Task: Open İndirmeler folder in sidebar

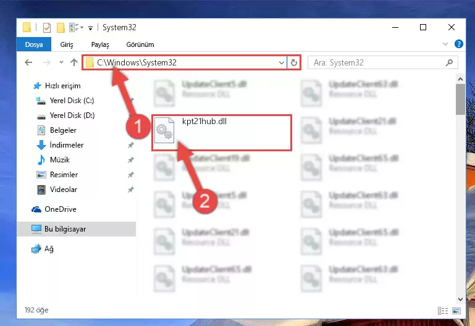Action: click(x=67, y=145)
